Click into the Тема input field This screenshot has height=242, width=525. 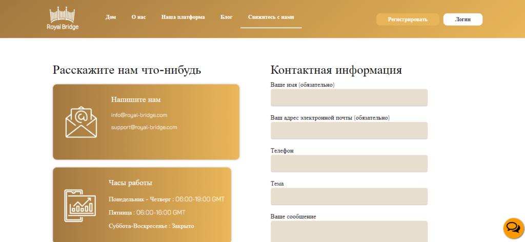coord(349,196)
